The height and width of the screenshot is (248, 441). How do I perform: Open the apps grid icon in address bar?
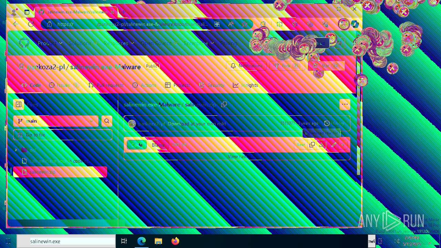coord(217,24)
